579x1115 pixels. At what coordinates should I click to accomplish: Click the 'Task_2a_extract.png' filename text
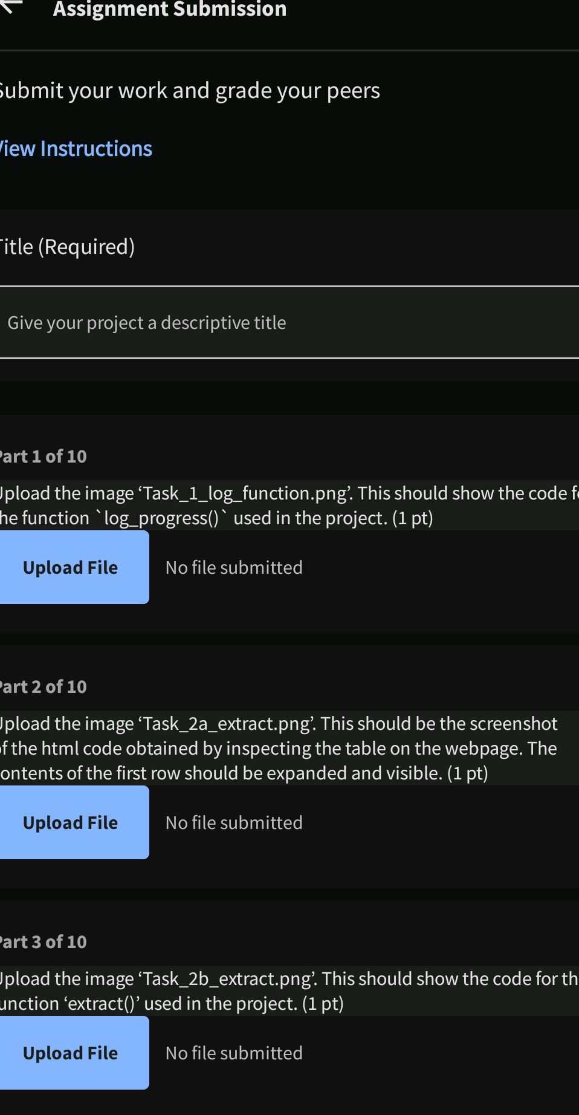[227, 724]
